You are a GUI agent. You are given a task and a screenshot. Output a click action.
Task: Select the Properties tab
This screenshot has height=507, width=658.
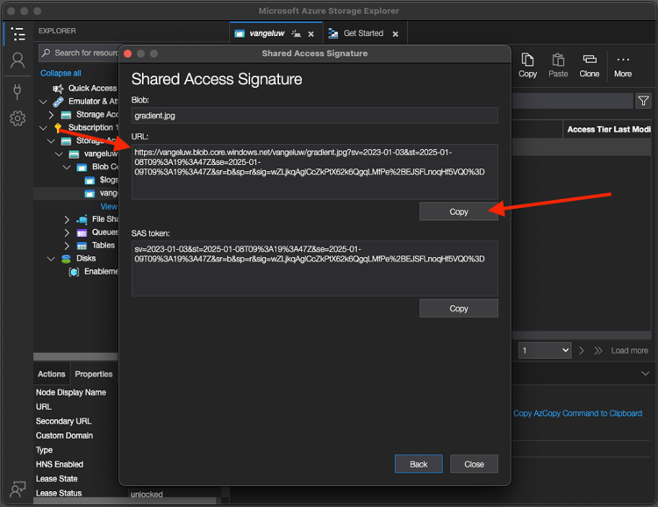94,374
